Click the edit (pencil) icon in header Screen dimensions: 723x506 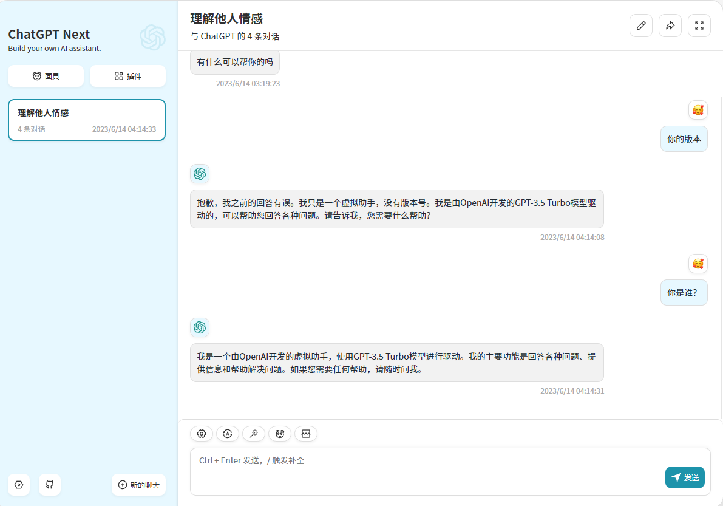pyautogui.click(x=641, y=26)
